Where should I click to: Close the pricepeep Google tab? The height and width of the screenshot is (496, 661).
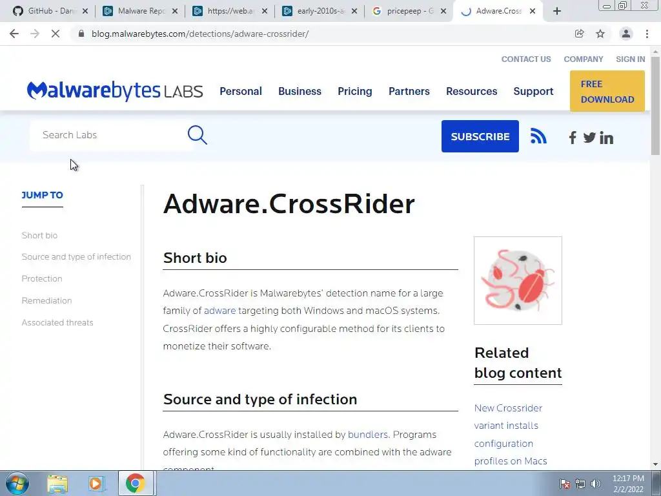(443, 11)
